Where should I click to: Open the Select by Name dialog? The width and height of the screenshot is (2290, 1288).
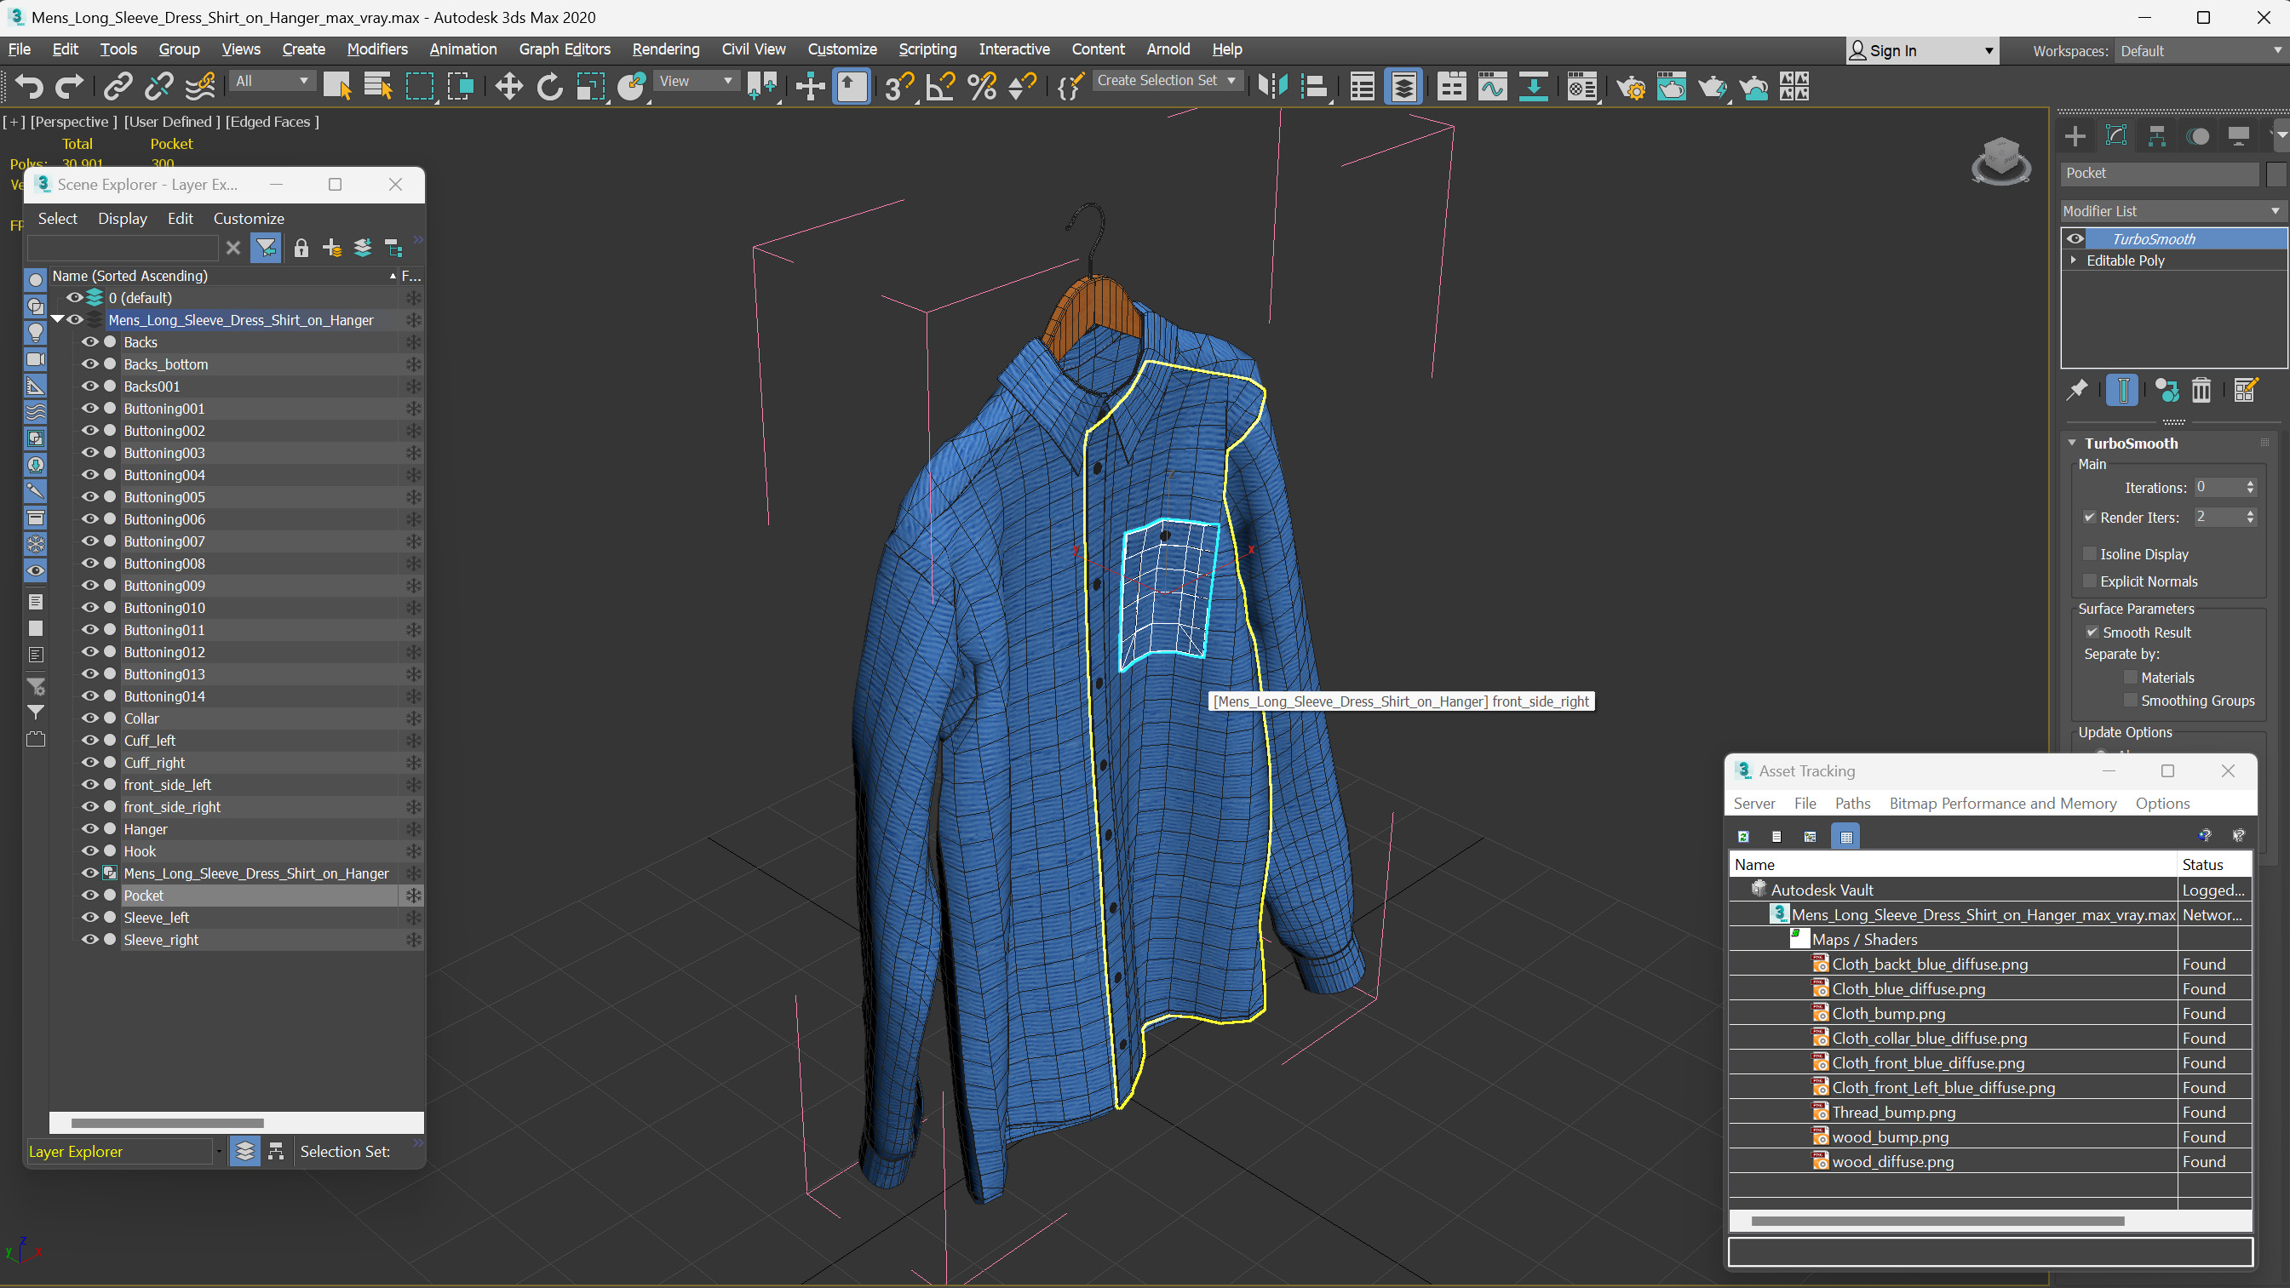[379, 86]
